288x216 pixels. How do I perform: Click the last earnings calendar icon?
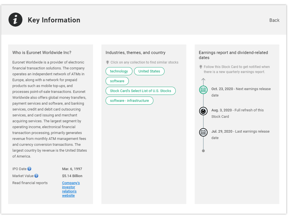coord(203,132)
